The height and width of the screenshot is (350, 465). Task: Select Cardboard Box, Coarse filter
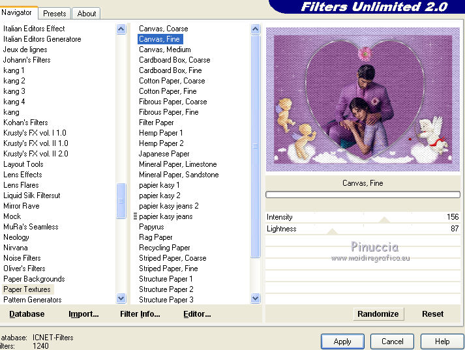(175, 60)
